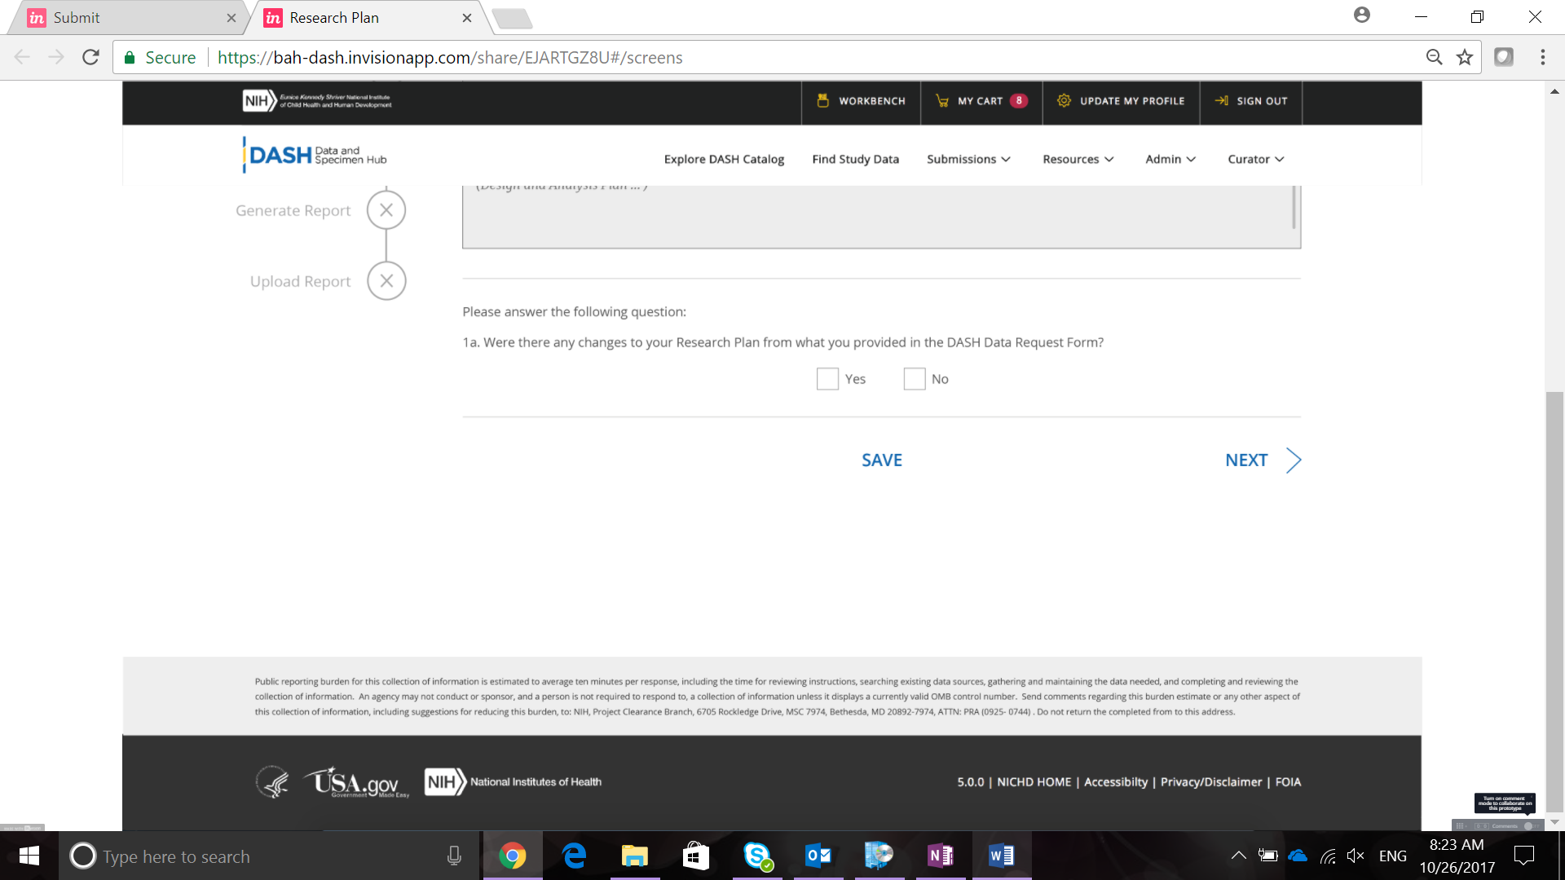The height and width of the screenshot is (880, 1565).
Task: Click the bookmark star icon in address bar
Action: click(1465, 57)
